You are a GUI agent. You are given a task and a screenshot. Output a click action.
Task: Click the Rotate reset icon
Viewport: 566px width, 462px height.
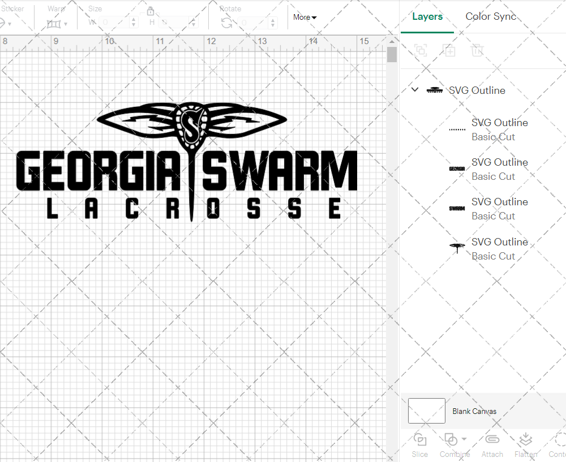tap(226, 23)
